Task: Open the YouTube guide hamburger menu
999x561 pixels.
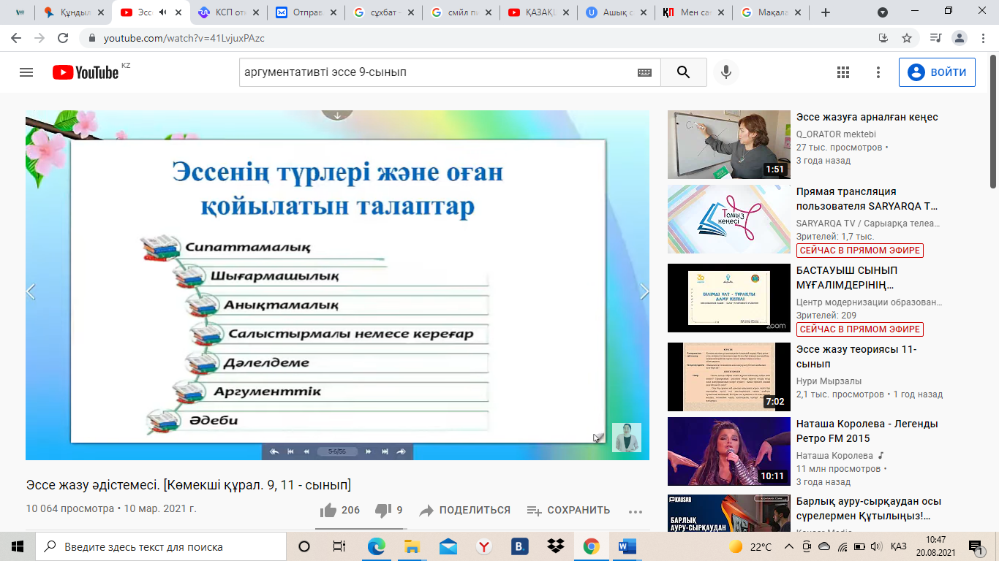Action: pos(26,72)
